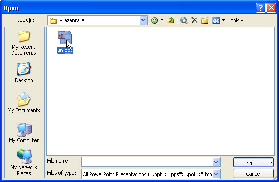This screenshot has width=279, height=182.
Task: Click the Views icon
Action: [216, 20]
